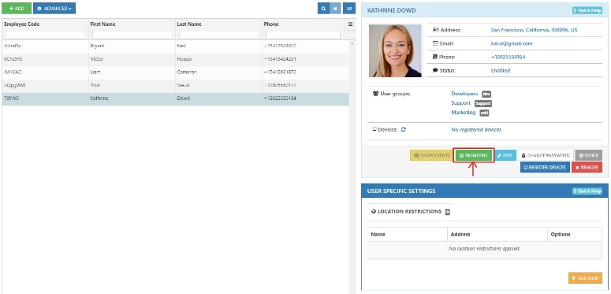Click the Edit button
The image size is (611, 294).
[505, 155]
